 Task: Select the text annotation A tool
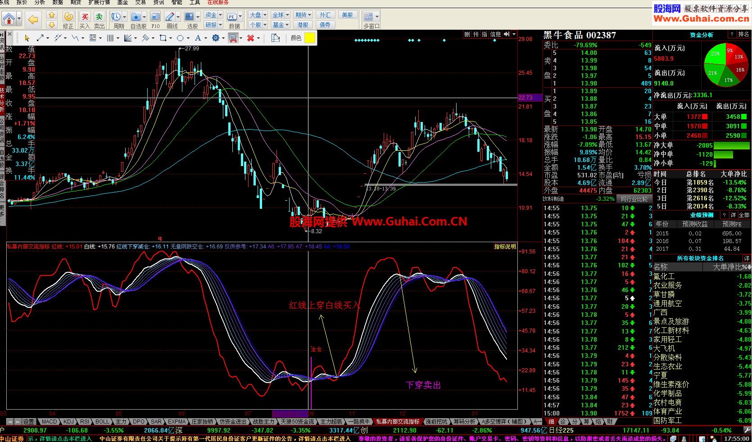[198, 38]
